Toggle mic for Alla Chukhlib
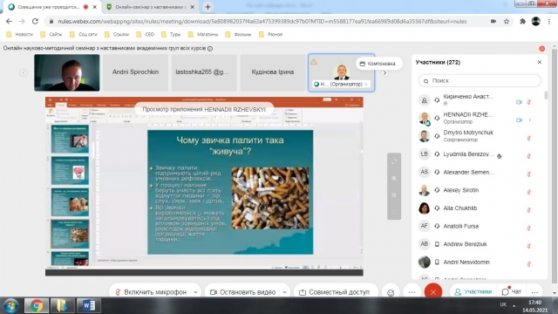The width and height of the screenshot is (558, 314). pos(529,210)
